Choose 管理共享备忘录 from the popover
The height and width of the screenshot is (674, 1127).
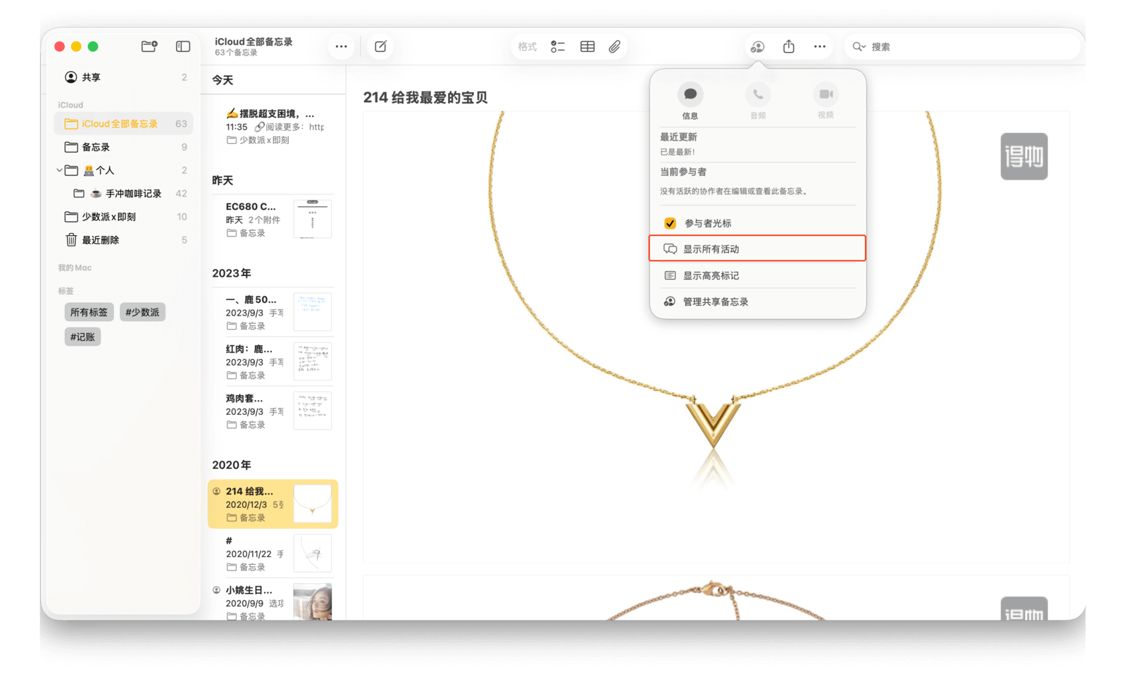[x=757, y=301]
